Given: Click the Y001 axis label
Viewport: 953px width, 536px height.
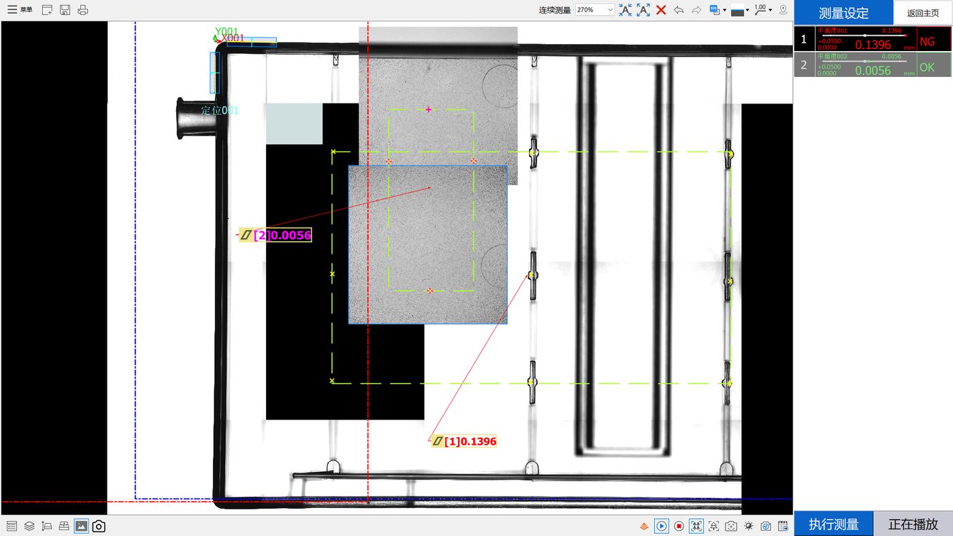Looking at the screenshot, I should click(227, 31).
